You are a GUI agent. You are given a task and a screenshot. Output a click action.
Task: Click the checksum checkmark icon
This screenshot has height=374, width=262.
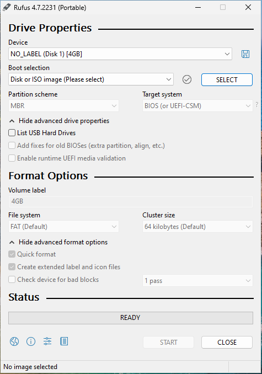point(187,79)
